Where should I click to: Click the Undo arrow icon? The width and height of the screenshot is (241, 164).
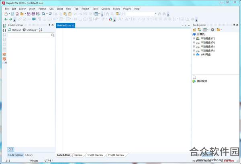click(x=76, y=14)
